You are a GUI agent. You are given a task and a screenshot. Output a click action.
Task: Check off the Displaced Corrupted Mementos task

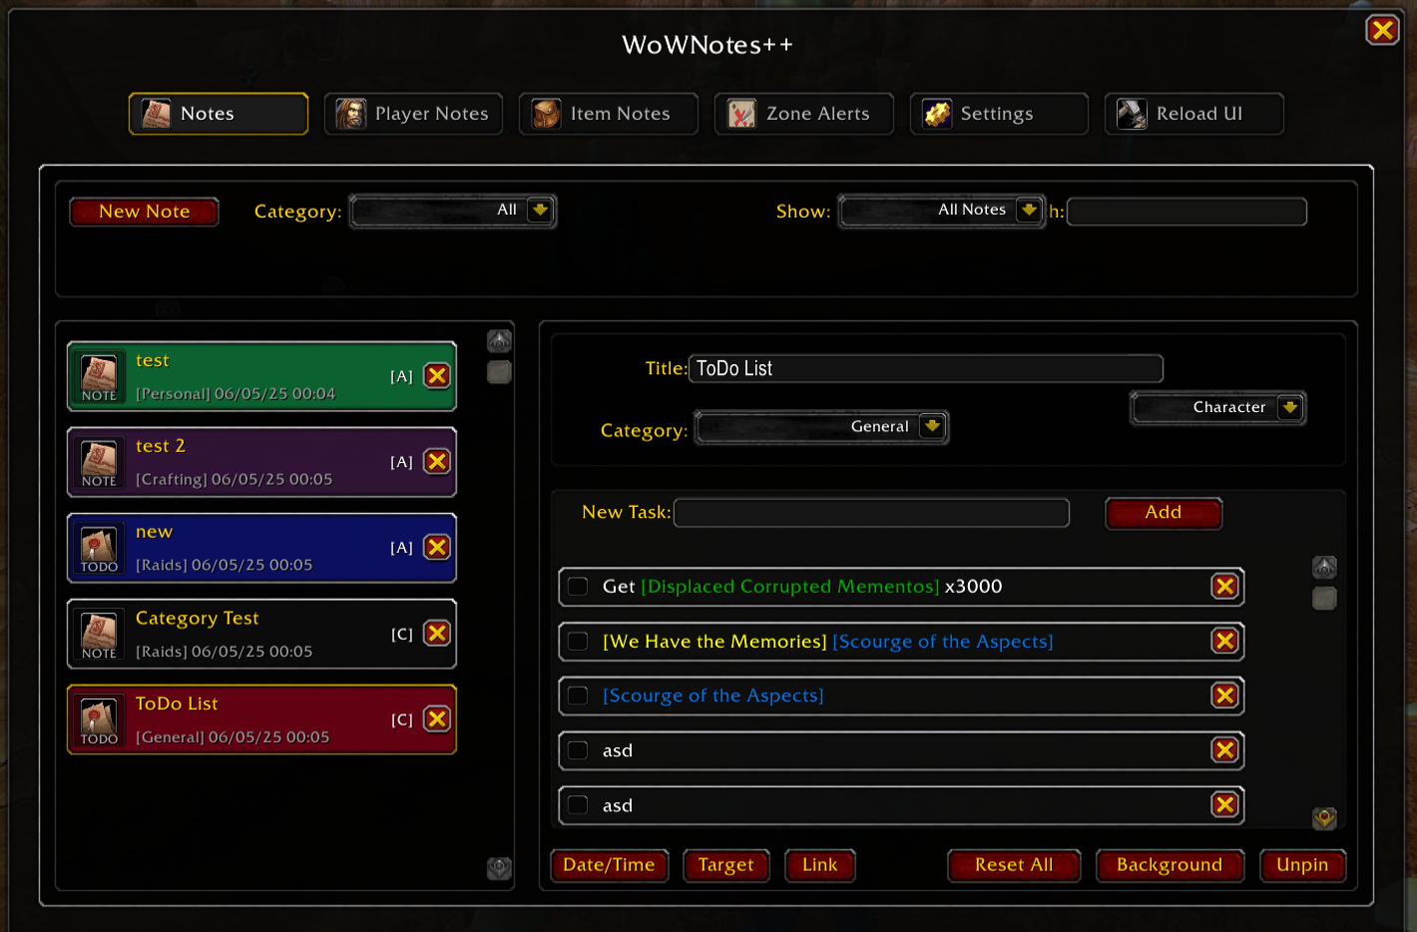(578, 587)
